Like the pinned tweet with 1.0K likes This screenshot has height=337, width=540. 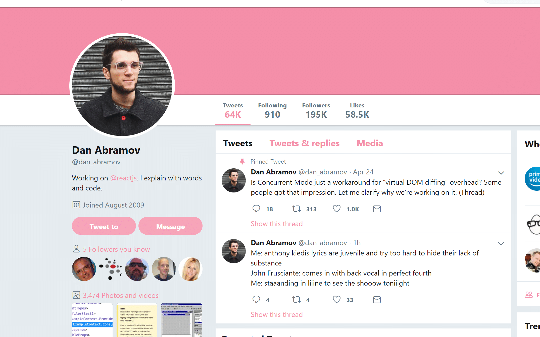(337, 209)
